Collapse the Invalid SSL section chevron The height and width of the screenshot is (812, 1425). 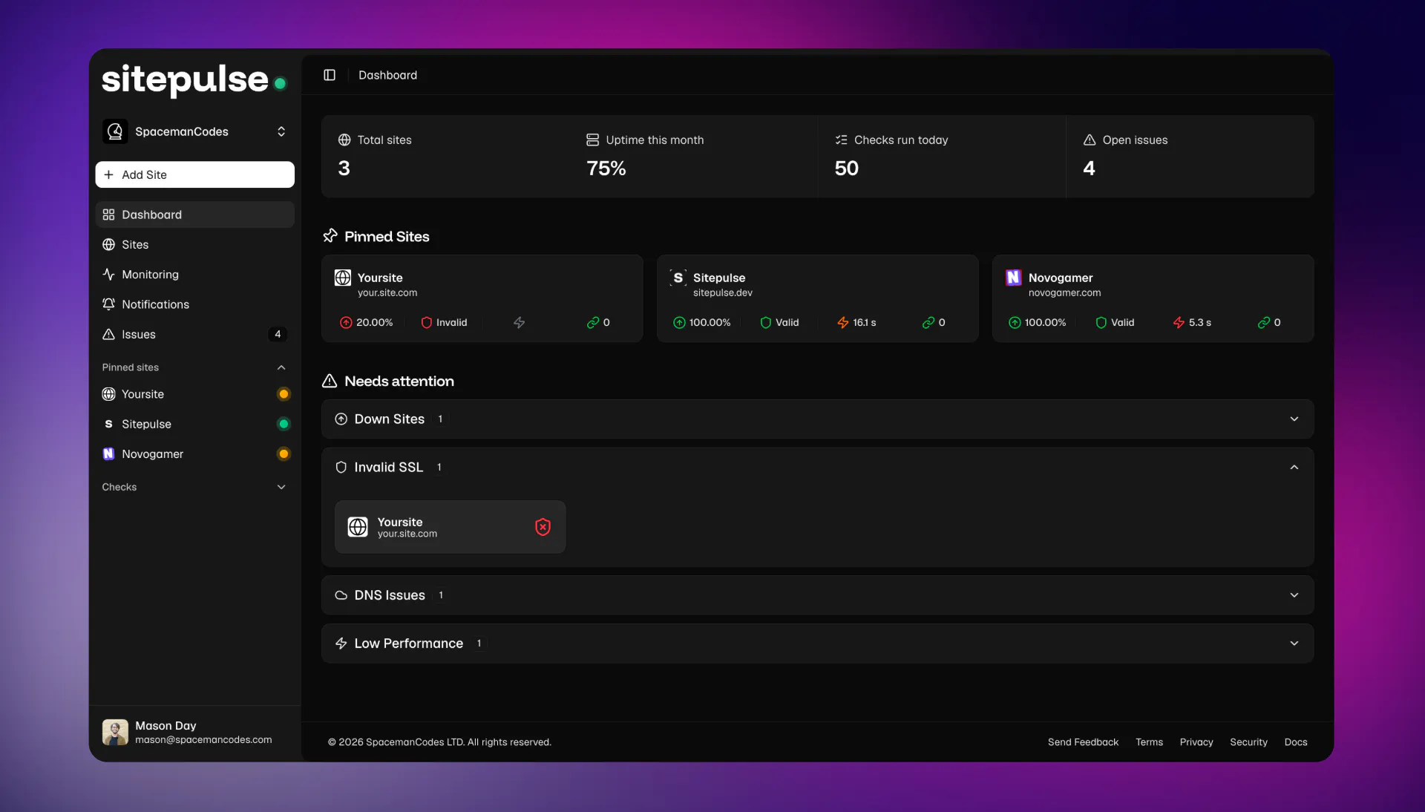coord(1294,467)
